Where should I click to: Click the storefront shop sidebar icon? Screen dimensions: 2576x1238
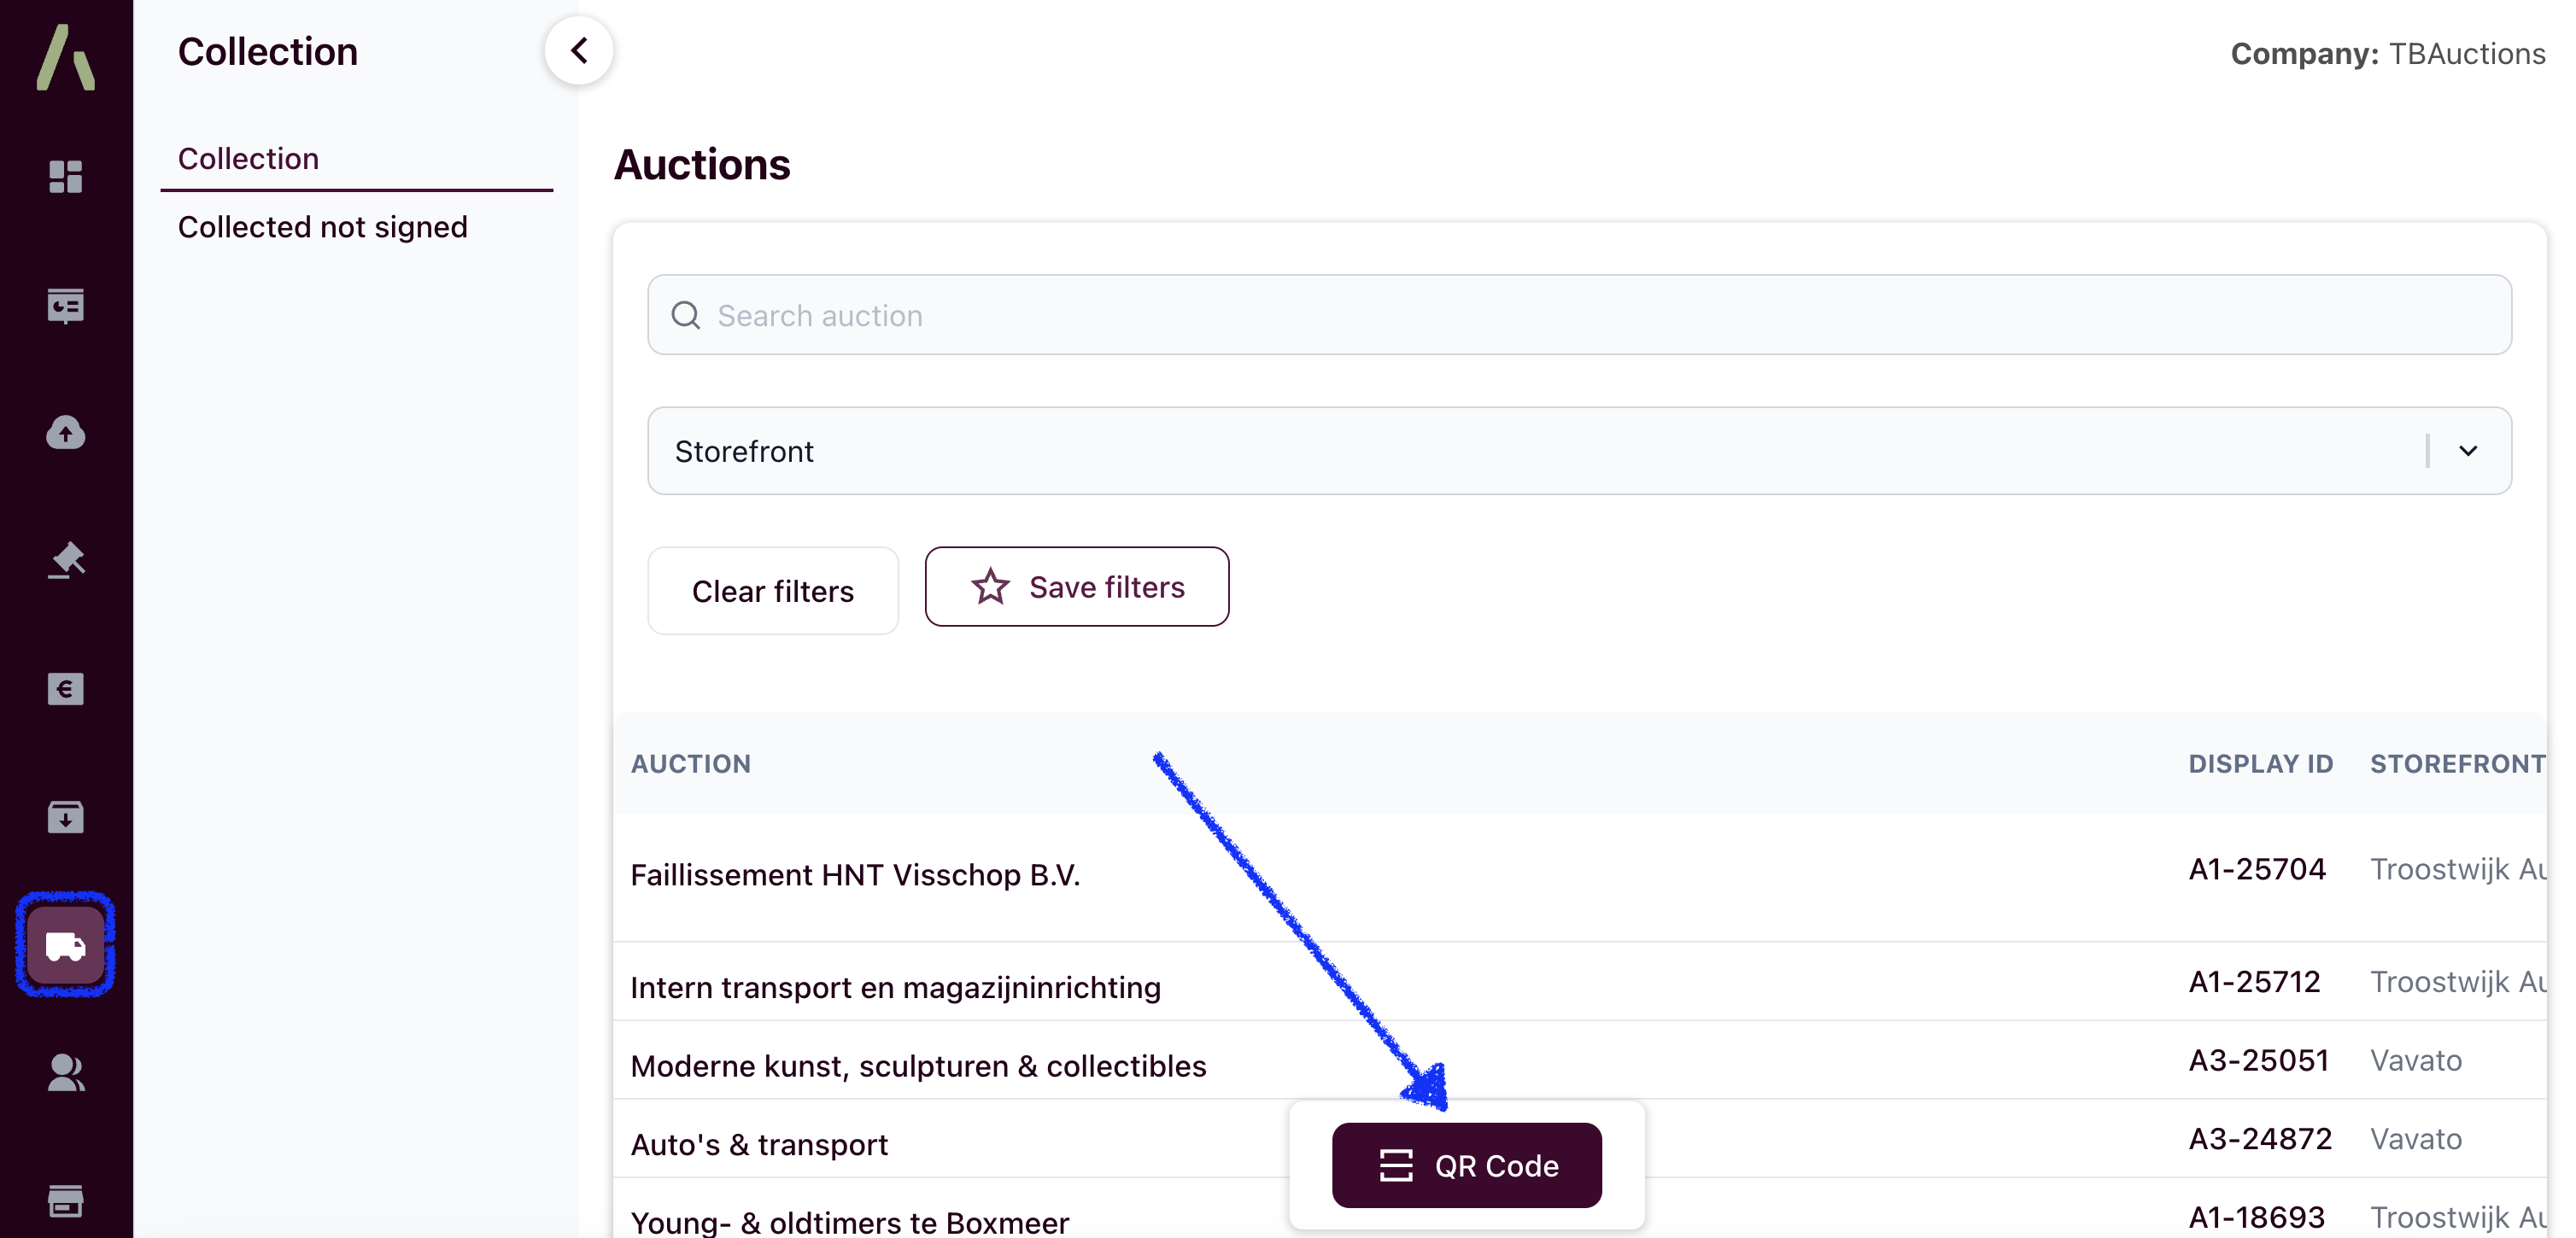[x=66, y=1200]
